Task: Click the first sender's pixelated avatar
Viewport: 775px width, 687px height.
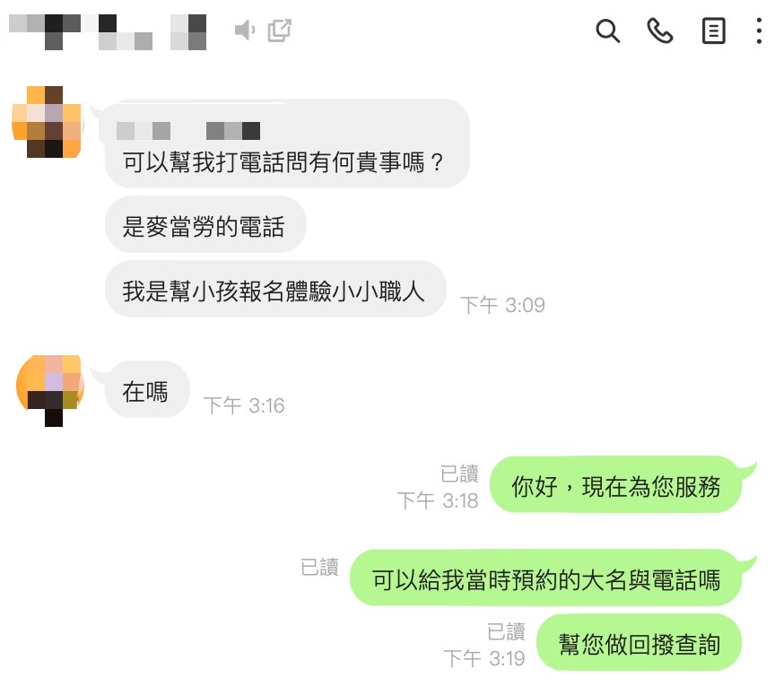Action: pyautogui.click(x=47, y=122)
